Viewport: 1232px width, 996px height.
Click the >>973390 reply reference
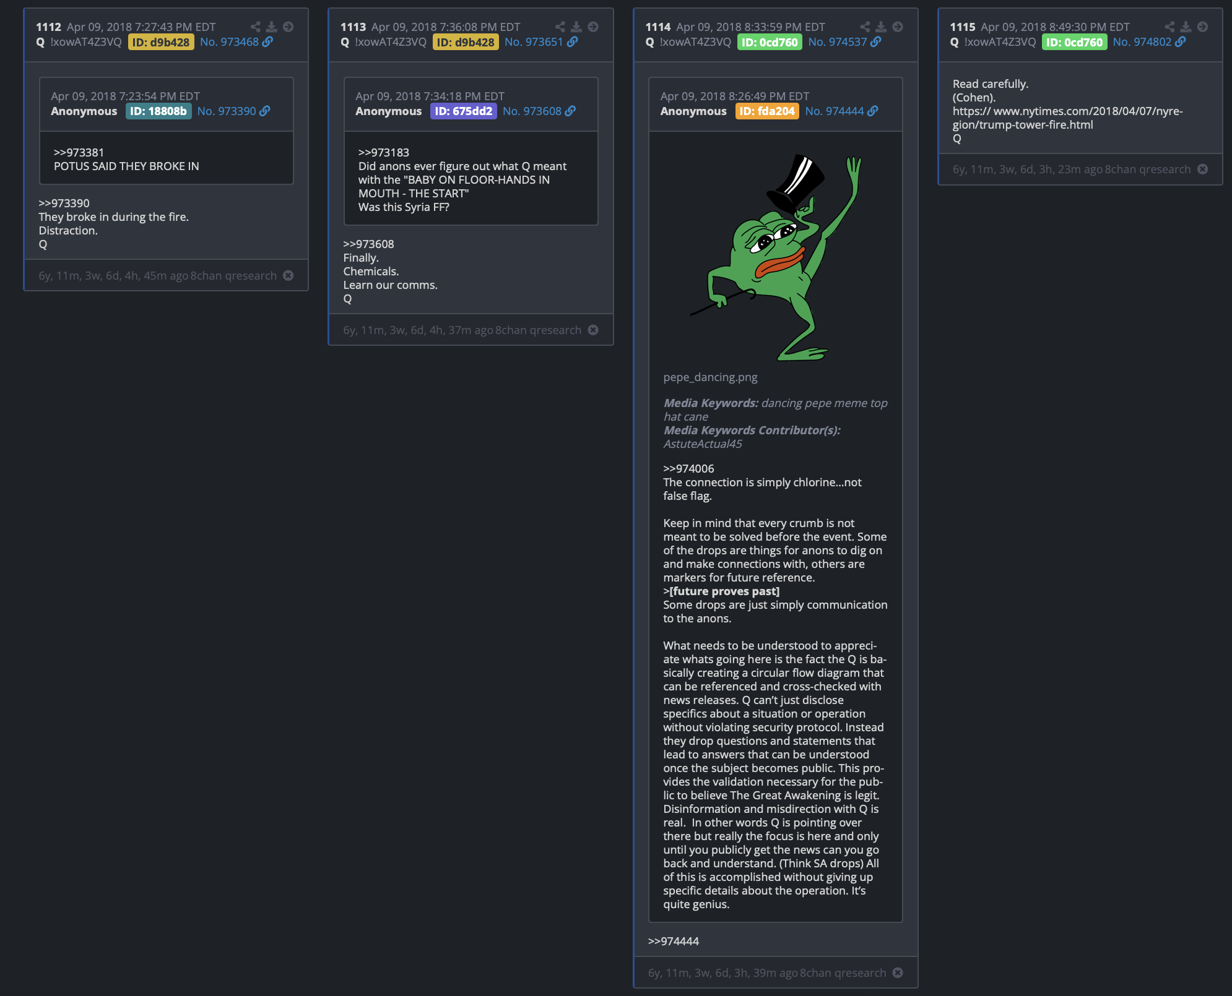[x=64, y=203]
